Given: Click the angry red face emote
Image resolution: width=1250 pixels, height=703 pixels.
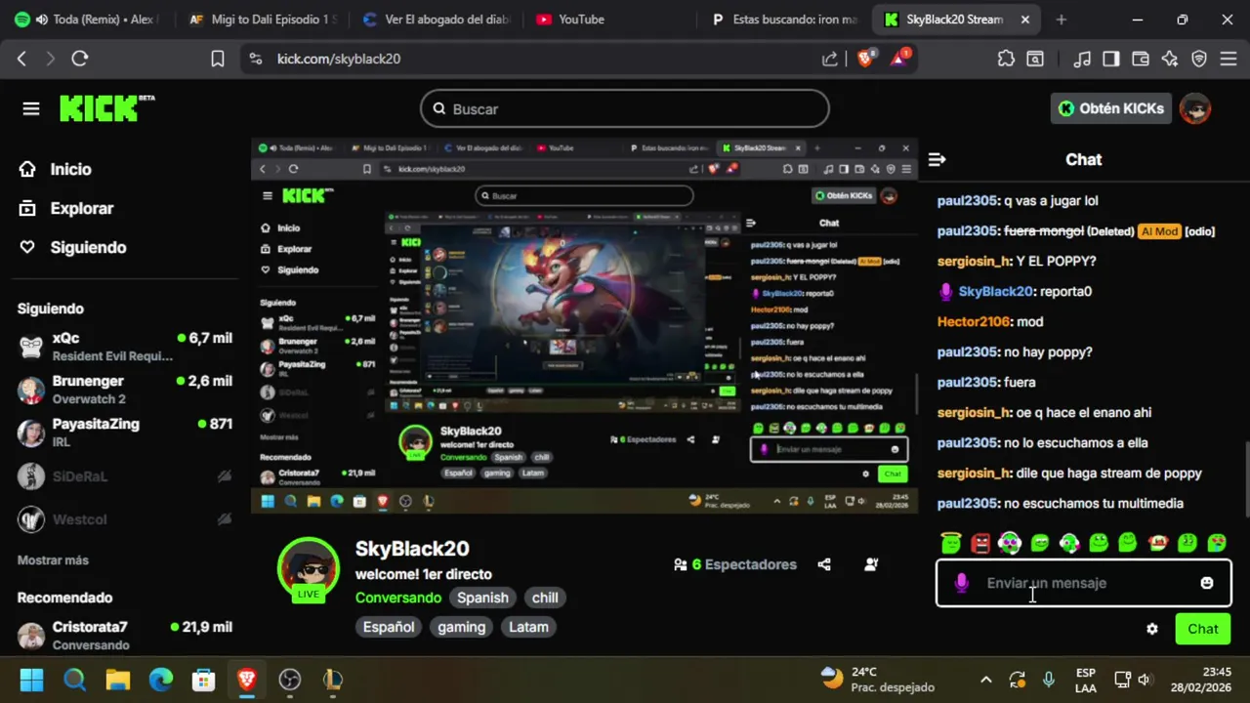Looking at the screenshot, I should pos(980,543).
